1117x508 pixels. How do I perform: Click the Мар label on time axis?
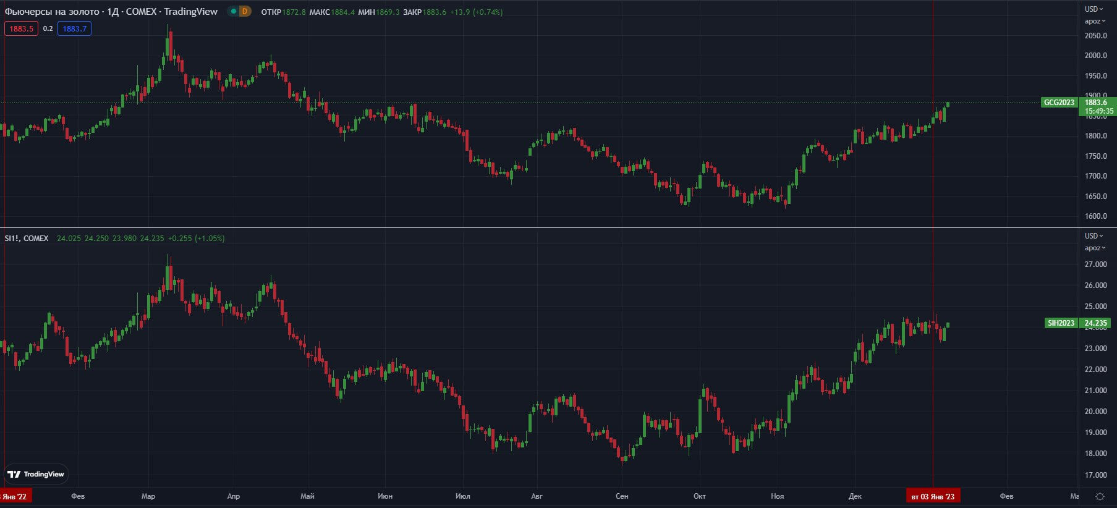click(x=148, y=496)
